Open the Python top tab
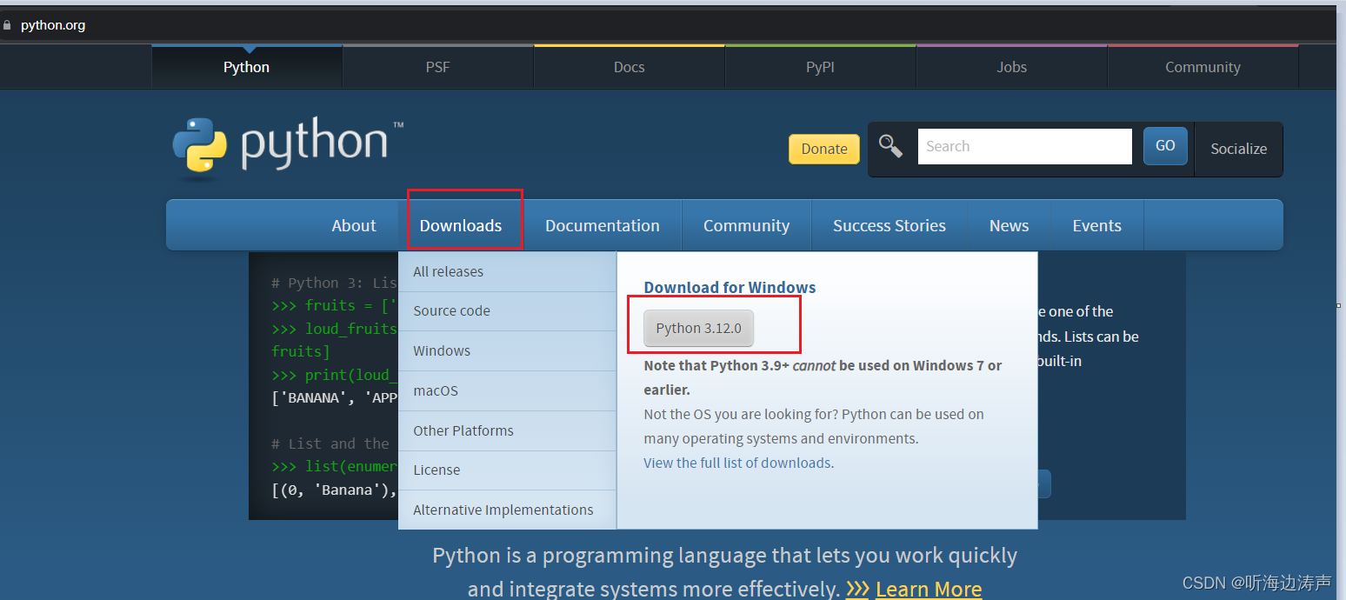The image size is (1346, 600). [x=247, y=67]
